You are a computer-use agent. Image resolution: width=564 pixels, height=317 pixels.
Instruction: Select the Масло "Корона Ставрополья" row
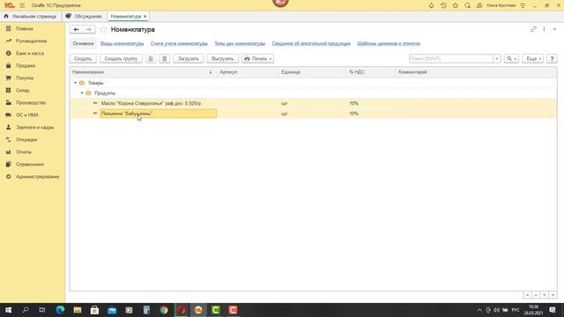(314, 103)
